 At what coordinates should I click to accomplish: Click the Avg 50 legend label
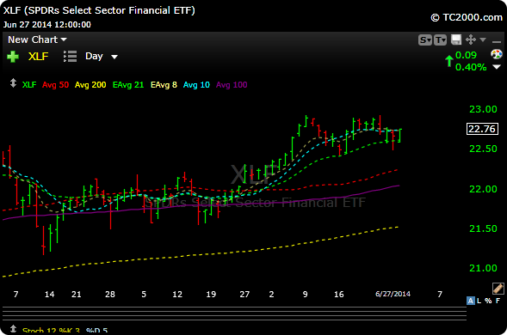[55, 85]
